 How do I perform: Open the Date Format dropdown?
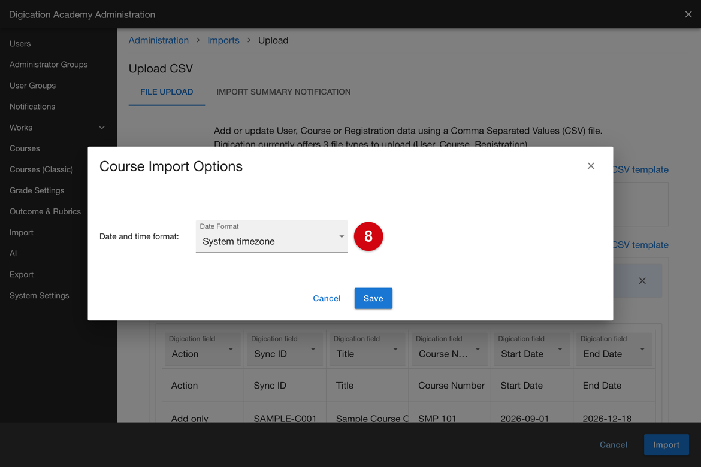[x=271, y=236]
